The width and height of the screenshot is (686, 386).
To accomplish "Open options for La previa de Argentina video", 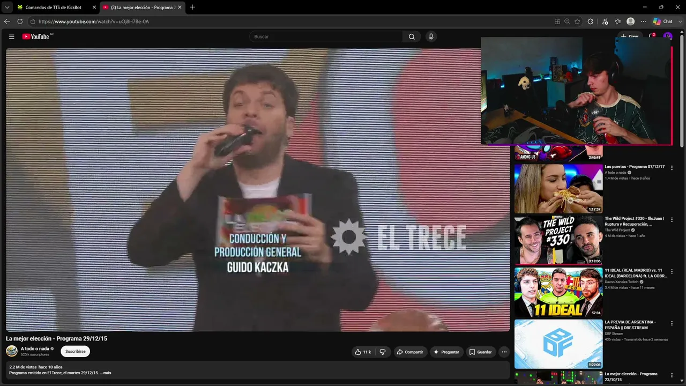I will pos(672,324).
